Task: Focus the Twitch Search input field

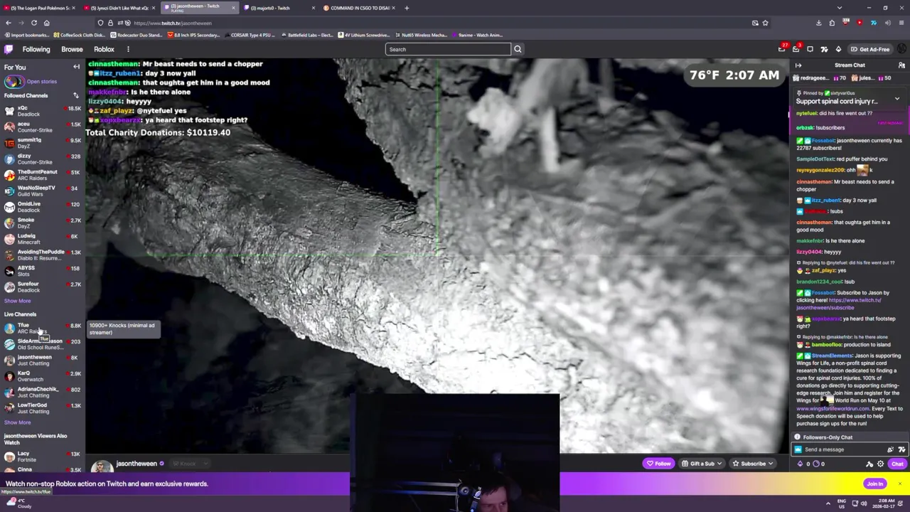Action: coord(448,49)
